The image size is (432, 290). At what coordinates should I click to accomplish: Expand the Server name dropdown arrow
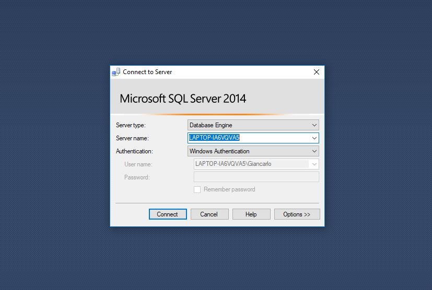click(x=314, y=138)
